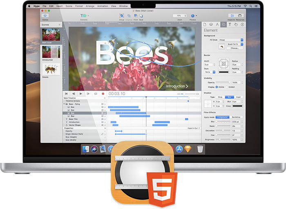Select the Details scene thumbnail

coord(51,69)
